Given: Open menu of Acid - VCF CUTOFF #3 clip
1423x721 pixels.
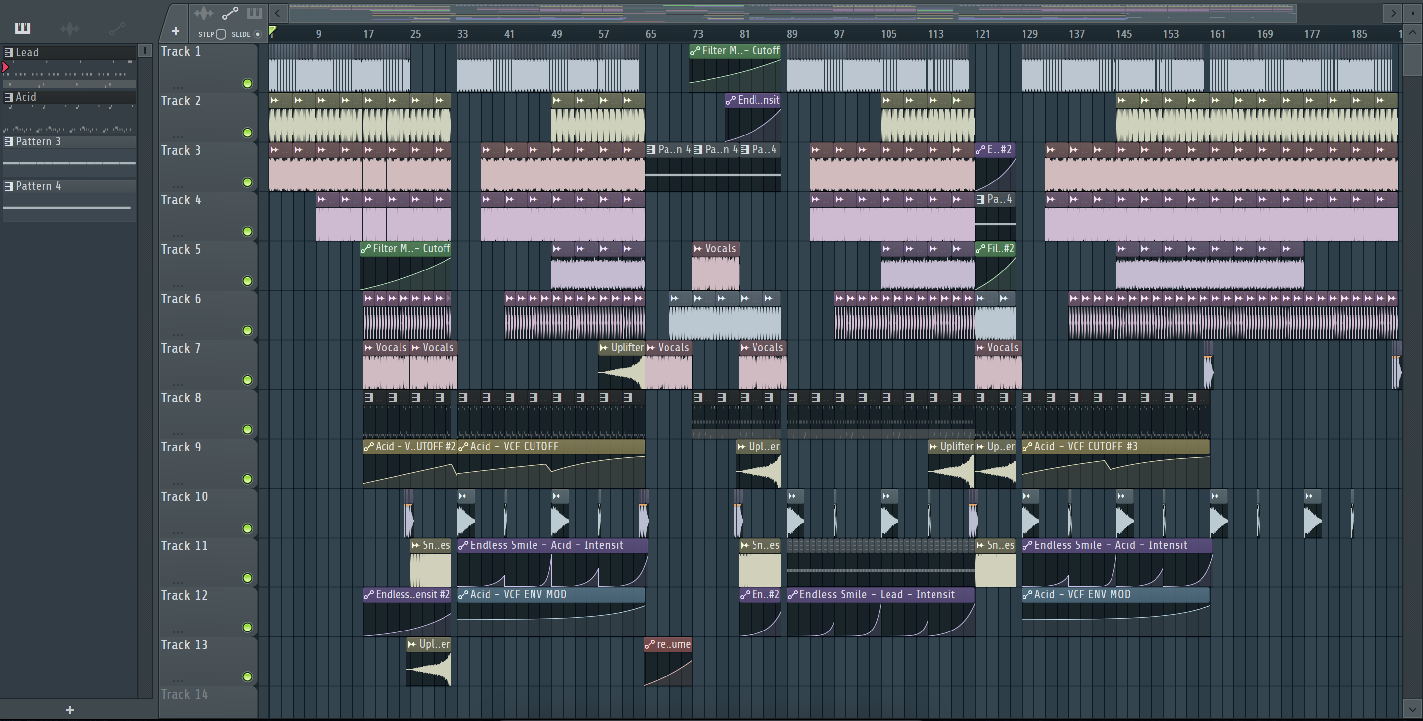Looking at the screenshot, I should tap(1027, 447).
